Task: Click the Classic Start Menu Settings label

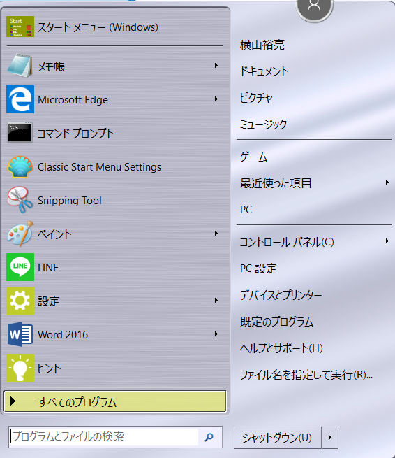Action: coord(99,167)
